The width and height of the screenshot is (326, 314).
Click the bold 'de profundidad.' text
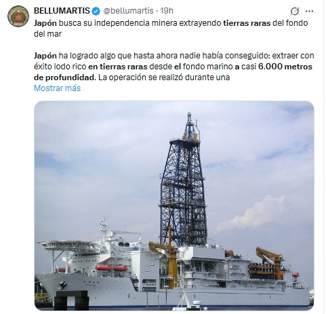tap(65, 77)
